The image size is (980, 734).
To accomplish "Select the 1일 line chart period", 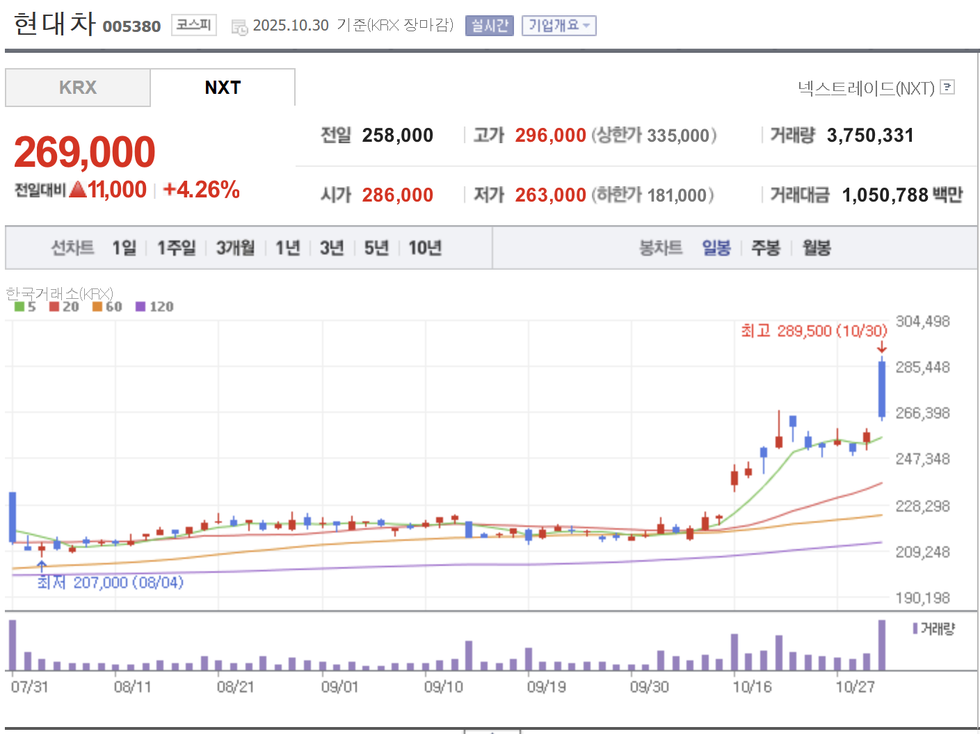I will (124, 248).
